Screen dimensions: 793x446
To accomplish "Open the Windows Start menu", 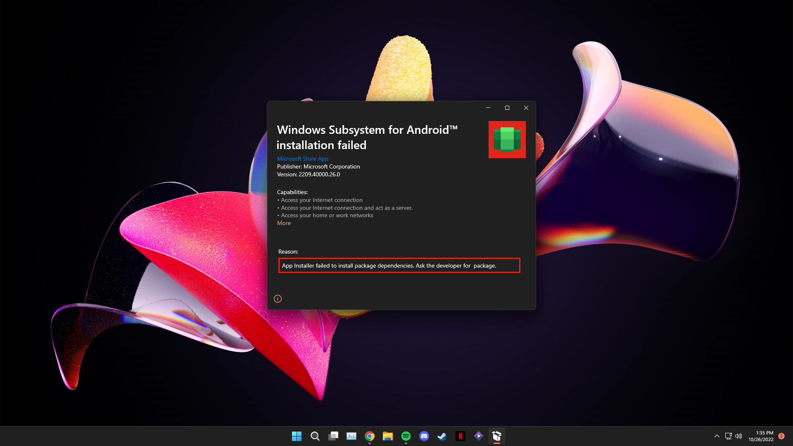I will tap(297, 436).
